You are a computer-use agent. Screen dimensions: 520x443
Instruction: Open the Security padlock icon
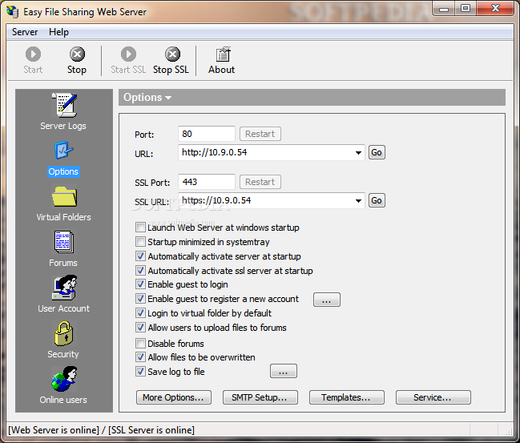(x=63, y=333)
